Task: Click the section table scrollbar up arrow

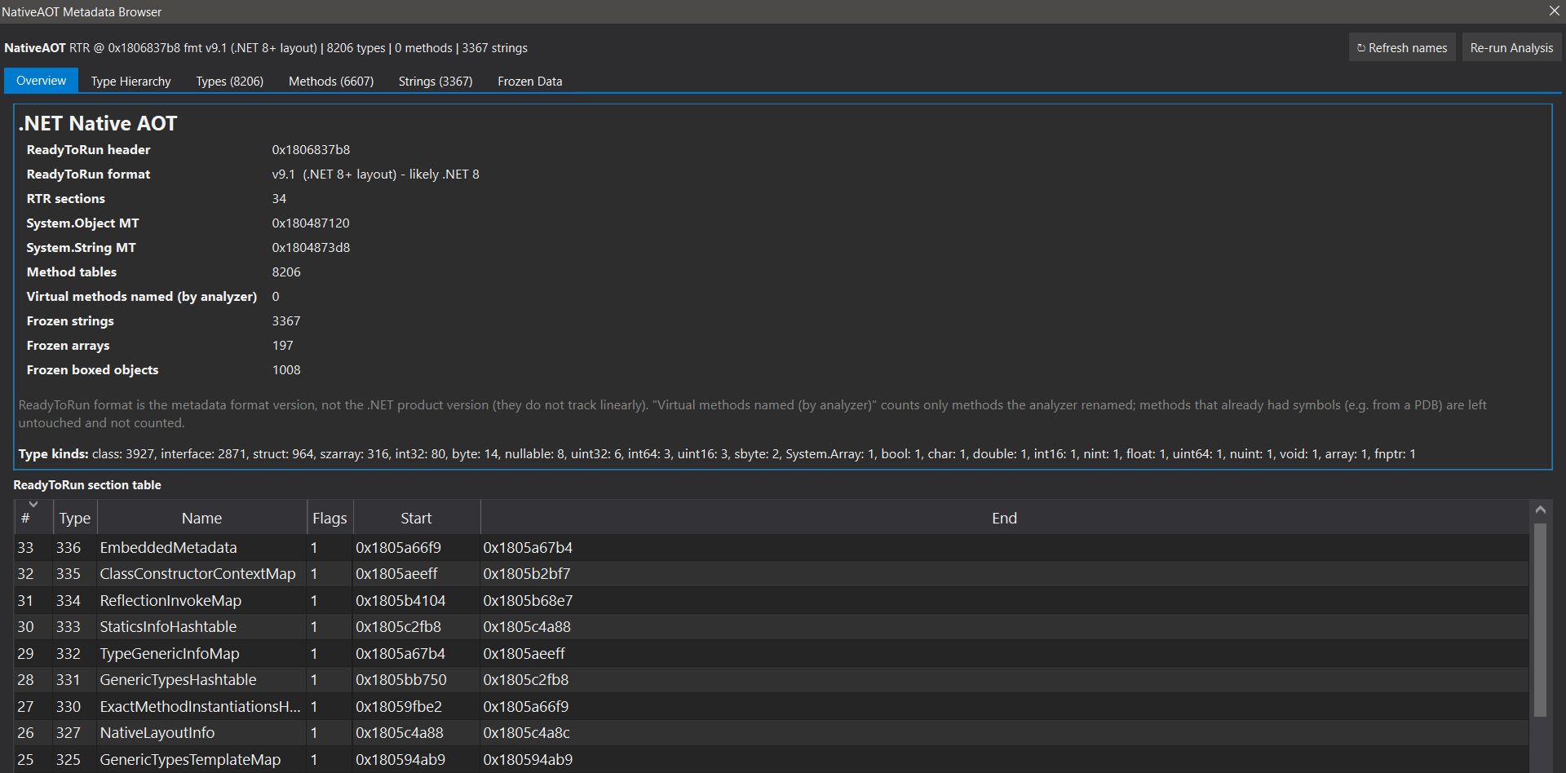Action: 1540,510
